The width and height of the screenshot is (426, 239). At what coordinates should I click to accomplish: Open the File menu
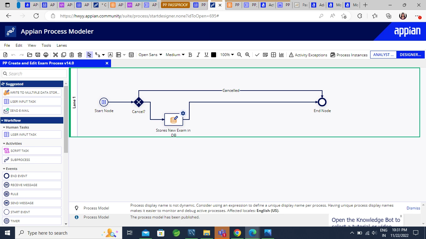7,45
